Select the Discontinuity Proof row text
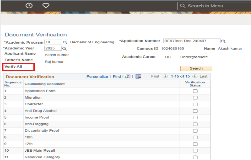251x160 pixels. [42, 131]
